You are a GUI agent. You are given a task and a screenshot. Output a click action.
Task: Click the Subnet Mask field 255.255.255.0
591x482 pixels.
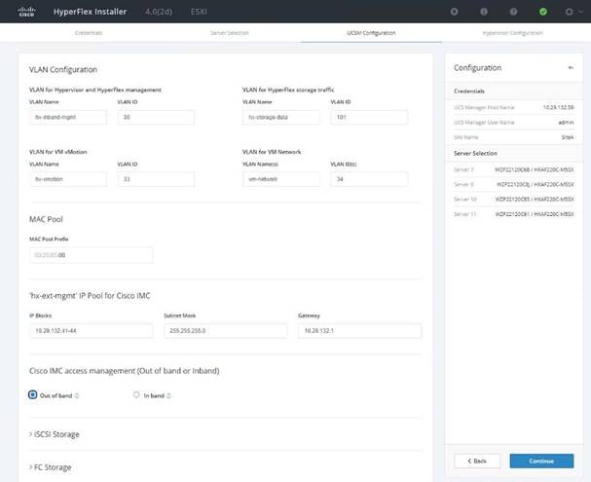[225, 331]
